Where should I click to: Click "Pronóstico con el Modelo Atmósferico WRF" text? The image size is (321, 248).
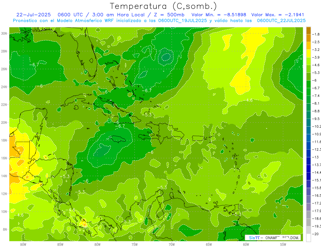coord(64,21)
